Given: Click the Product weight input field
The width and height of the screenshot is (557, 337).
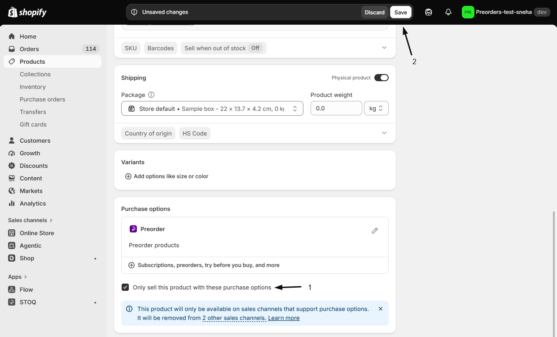Looking at the screenshot, I should pos(336,109).
